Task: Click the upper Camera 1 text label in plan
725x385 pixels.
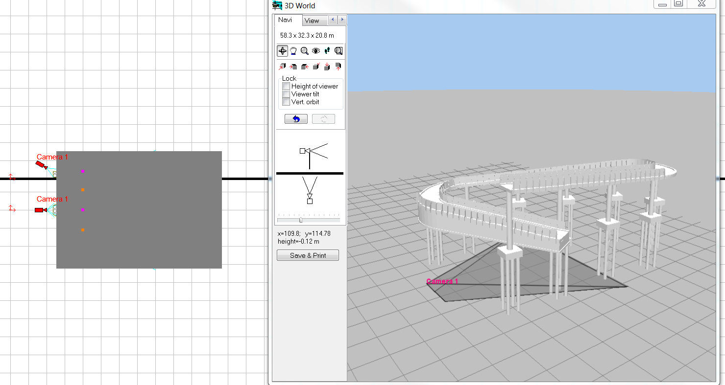Action: tap(52, 157)
